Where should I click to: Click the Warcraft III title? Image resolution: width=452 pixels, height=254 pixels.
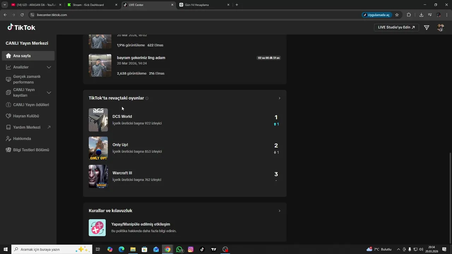tap(122, 173)
